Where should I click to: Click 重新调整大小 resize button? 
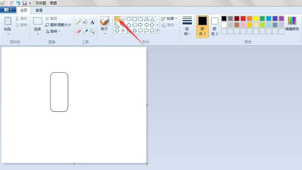58,25
